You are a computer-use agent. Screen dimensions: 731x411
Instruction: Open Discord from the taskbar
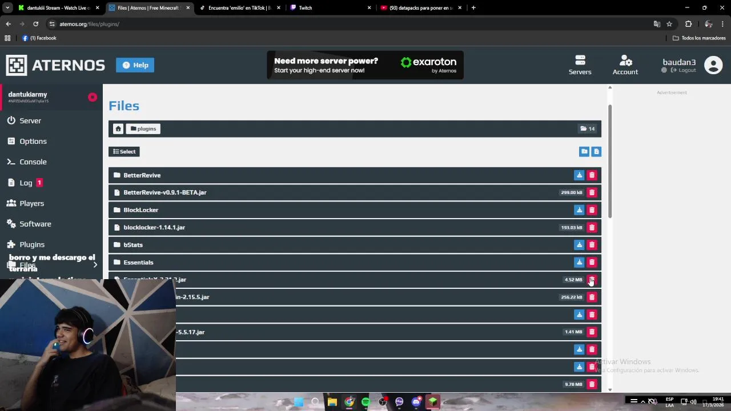(x=416, y=402)
